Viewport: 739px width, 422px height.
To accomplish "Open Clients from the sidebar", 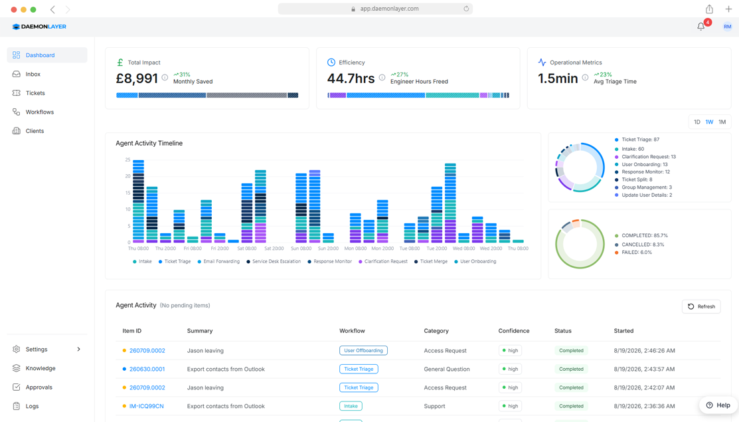I will (47, 131).
